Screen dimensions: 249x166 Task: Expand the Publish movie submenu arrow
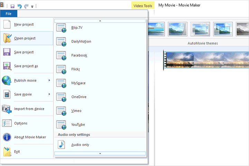[x=49, y=80]
